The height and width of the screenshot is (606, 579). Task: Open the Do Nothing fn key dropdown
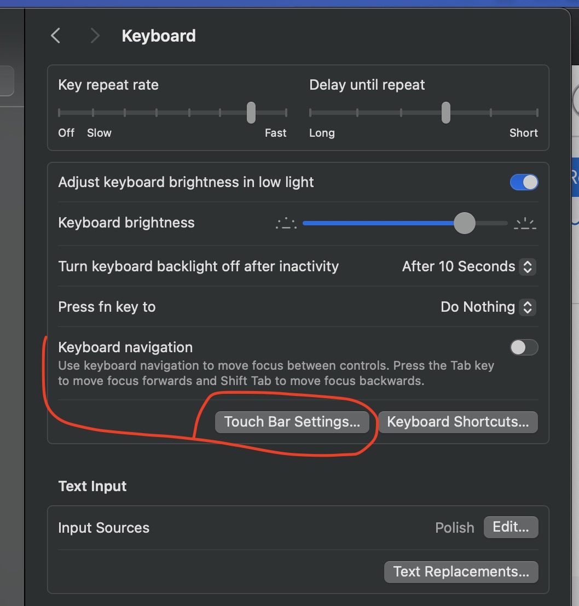[x=488, y=307]
